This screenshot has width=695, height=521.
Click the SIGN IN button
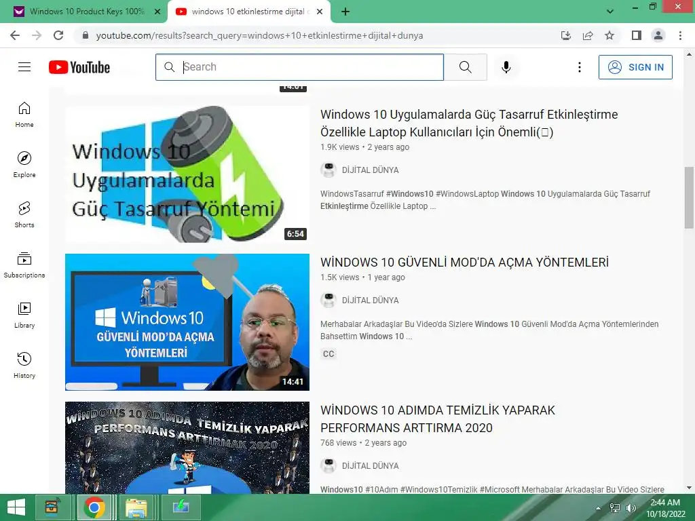click(635, 67)
